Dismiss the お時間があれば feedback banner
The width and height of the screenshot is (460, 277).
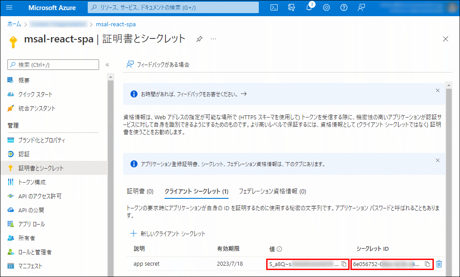pyautogui.click(x=437, y=90)
